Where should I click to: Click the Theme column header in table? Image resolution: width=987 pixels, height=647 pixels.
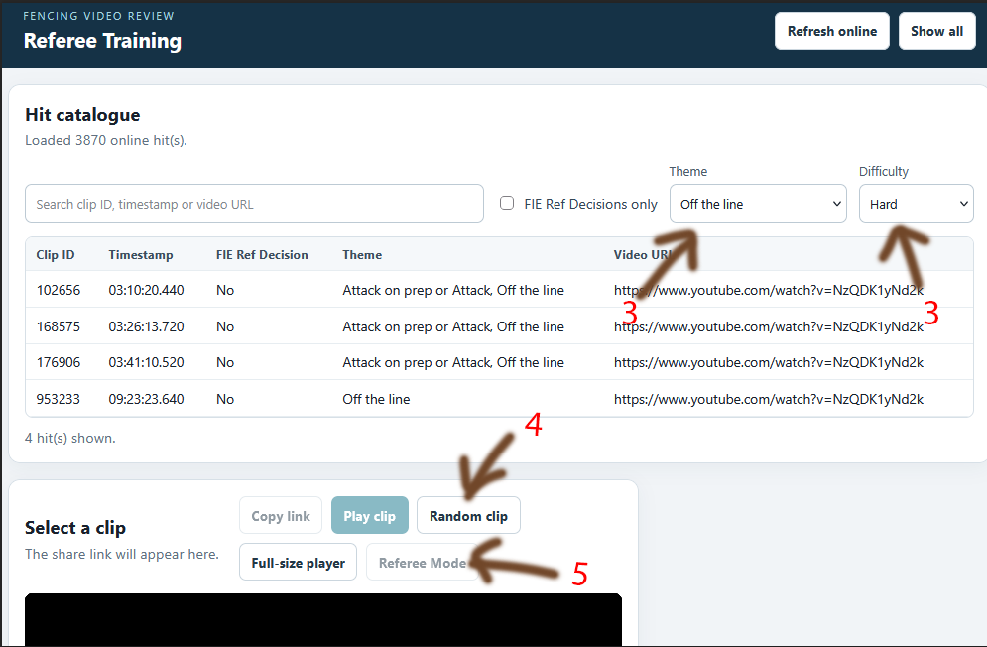pos(362,254)
